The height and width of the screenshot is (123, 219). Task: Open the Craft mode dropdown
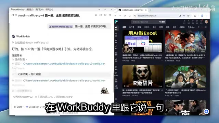point(19,107)
